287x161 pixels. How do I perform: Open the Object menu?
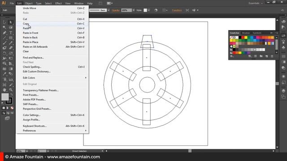[x=29, y=3]
